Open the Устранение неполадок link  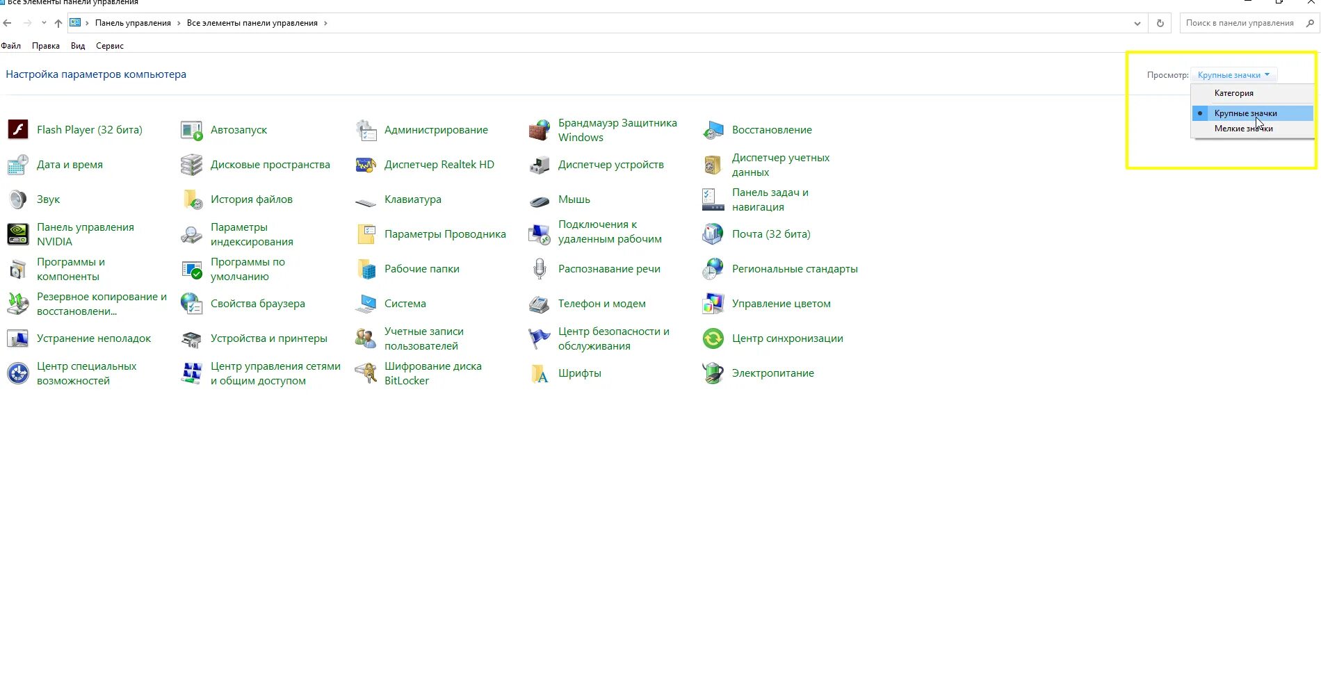(x=94, y=338)
